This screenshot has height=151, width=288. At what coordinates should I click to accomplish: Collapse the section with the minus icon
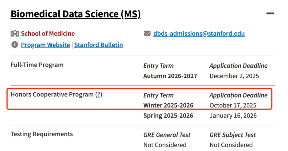tap(270, 13)
